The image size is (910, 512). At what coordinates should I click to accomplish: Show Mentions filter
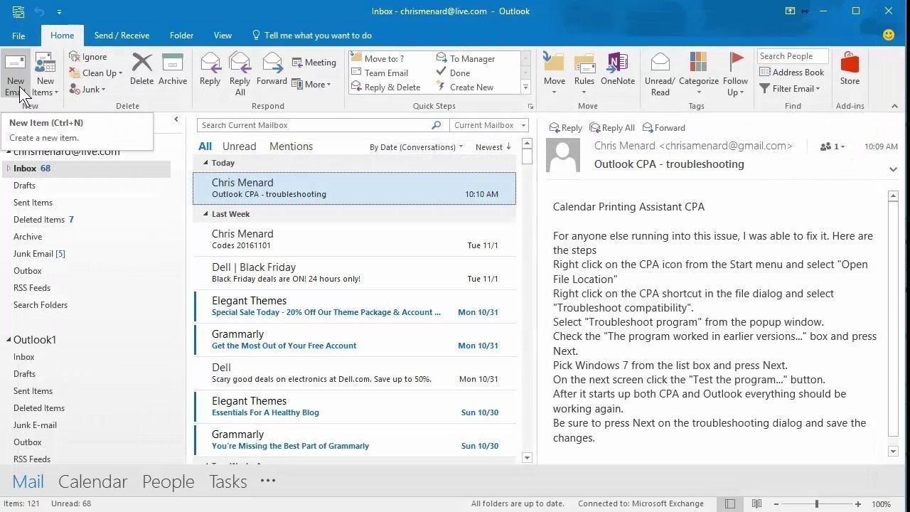point(291,146)
